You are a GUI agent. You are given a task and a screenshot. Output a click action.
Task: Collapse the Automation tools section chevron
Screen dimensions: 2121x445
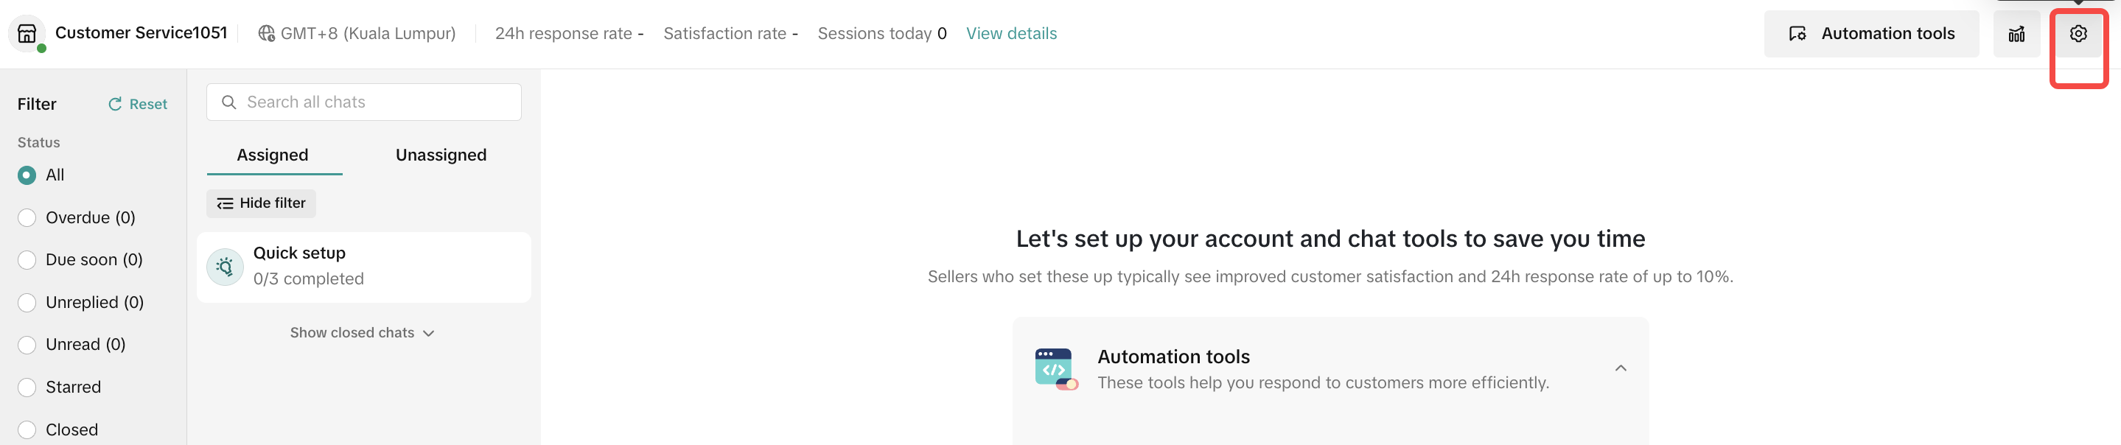[x=1620, y=368]
